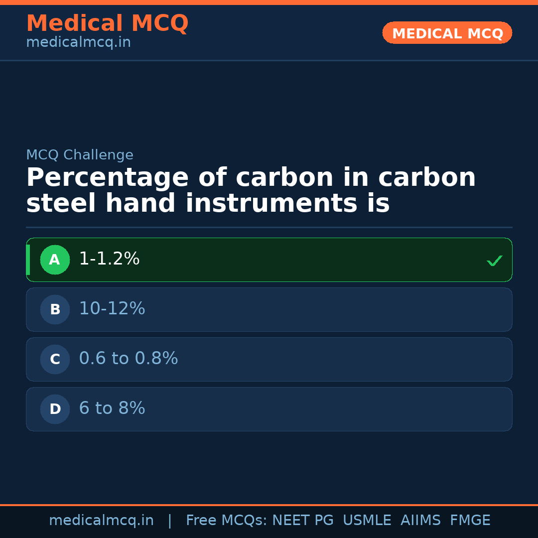538x538 pixels.
Task: Open medicalmcq.in link under header title
Action: [78, 43]
